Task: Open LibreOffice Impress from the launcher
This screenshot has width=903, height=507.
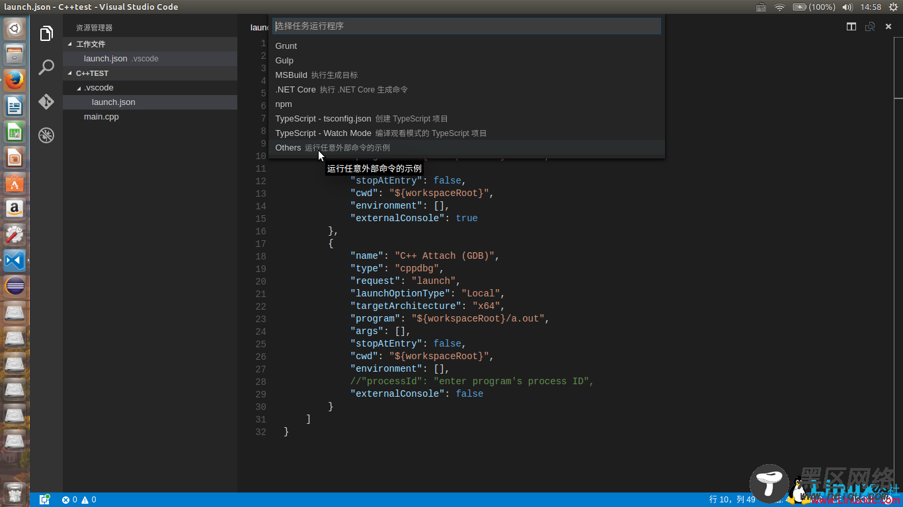Action: (15, 157)
